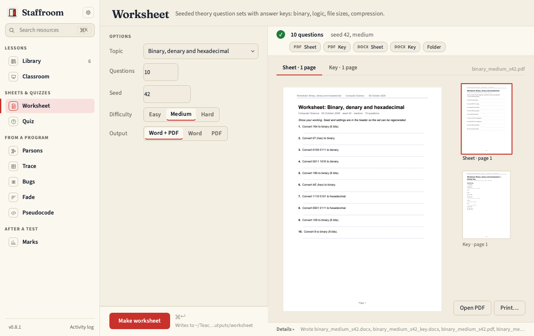
Task: Click the 'seed 42, medium' text
Action: [x=352, y=34]
